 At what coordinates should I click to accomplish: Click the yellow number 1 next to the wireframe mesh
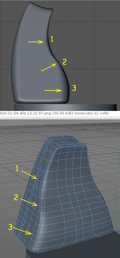coord(17,168)
